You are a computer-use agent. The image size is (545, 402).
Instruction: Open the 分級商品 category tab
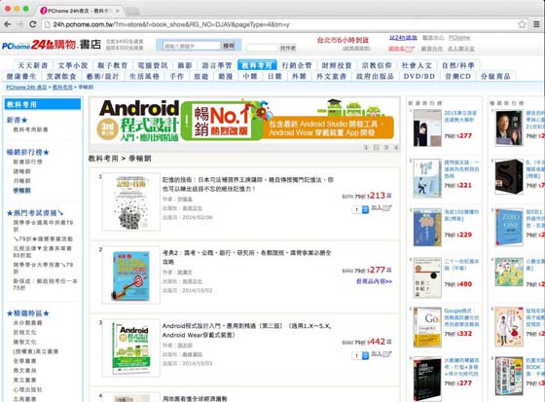pos(495,76)
